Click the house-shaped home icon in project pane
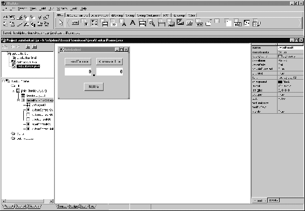 (x=5, y=47)
